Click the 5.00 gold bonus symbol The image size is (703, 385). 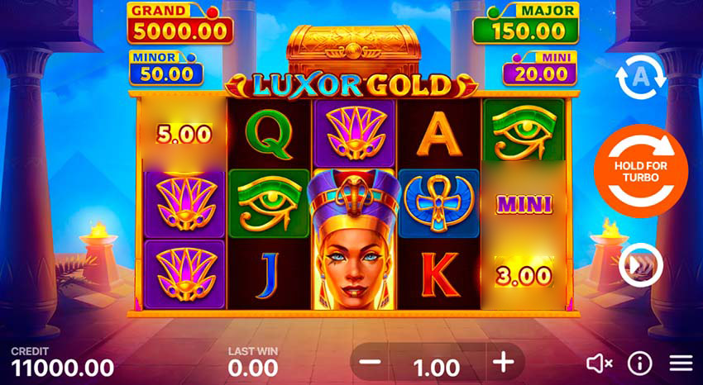pyautogui.click(x=184, y=134)
